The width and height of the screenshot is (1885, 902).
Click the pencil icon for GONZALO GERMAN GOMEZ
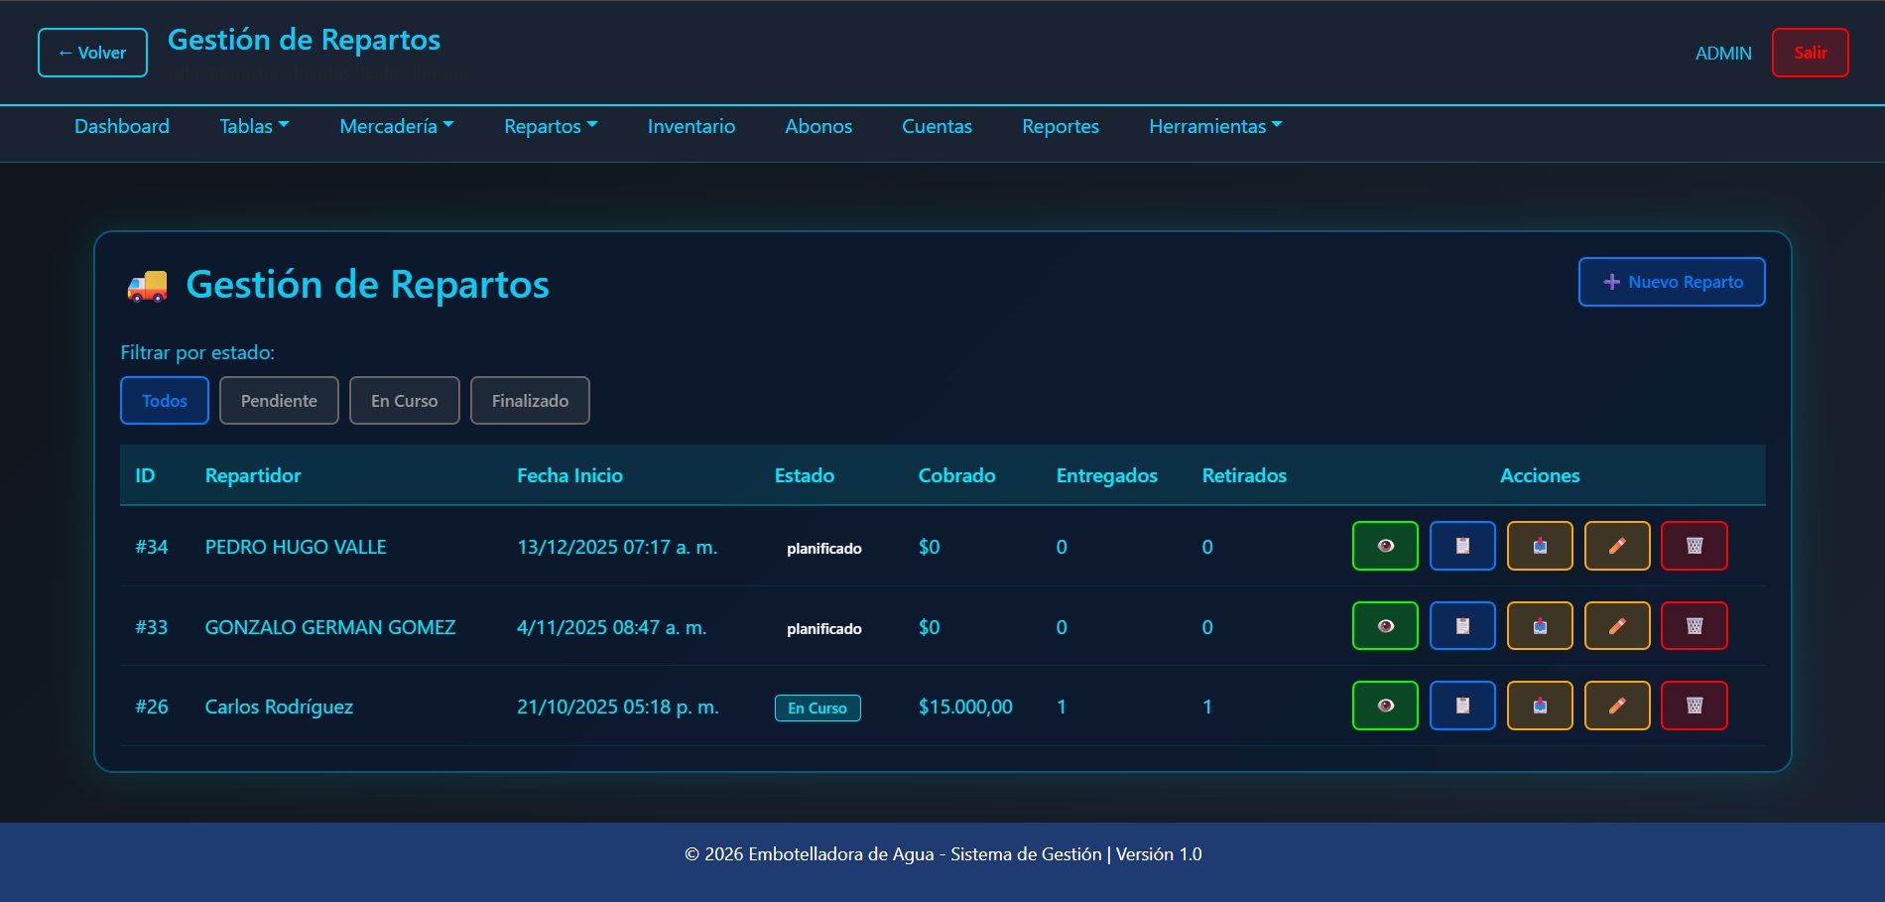[x=1617, y=625]
